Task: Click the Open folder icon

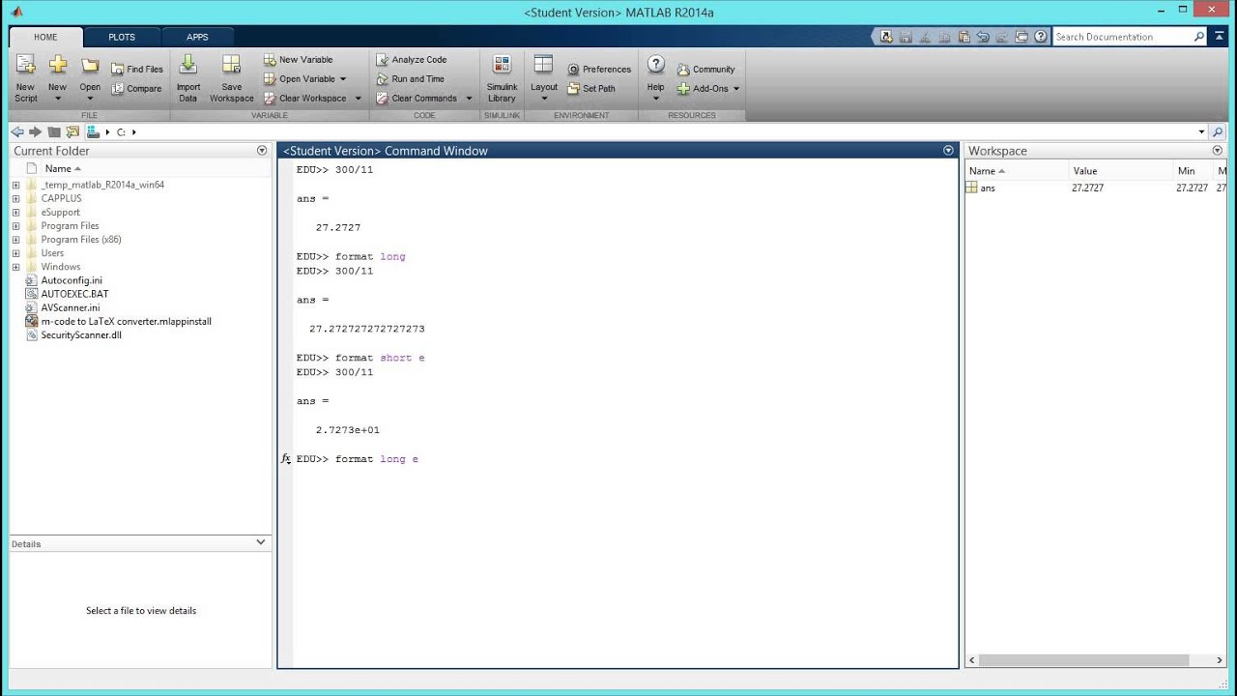Action: click(x=90, y=66)
